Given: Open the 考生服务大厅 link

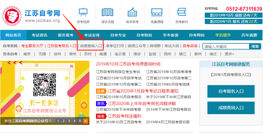Looking at the screenshot, I should click(32, 46).
